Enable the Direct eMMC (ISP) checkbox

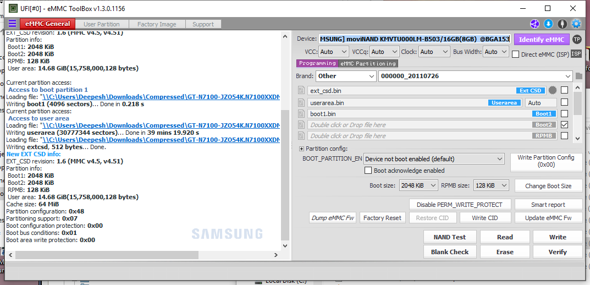516,54
